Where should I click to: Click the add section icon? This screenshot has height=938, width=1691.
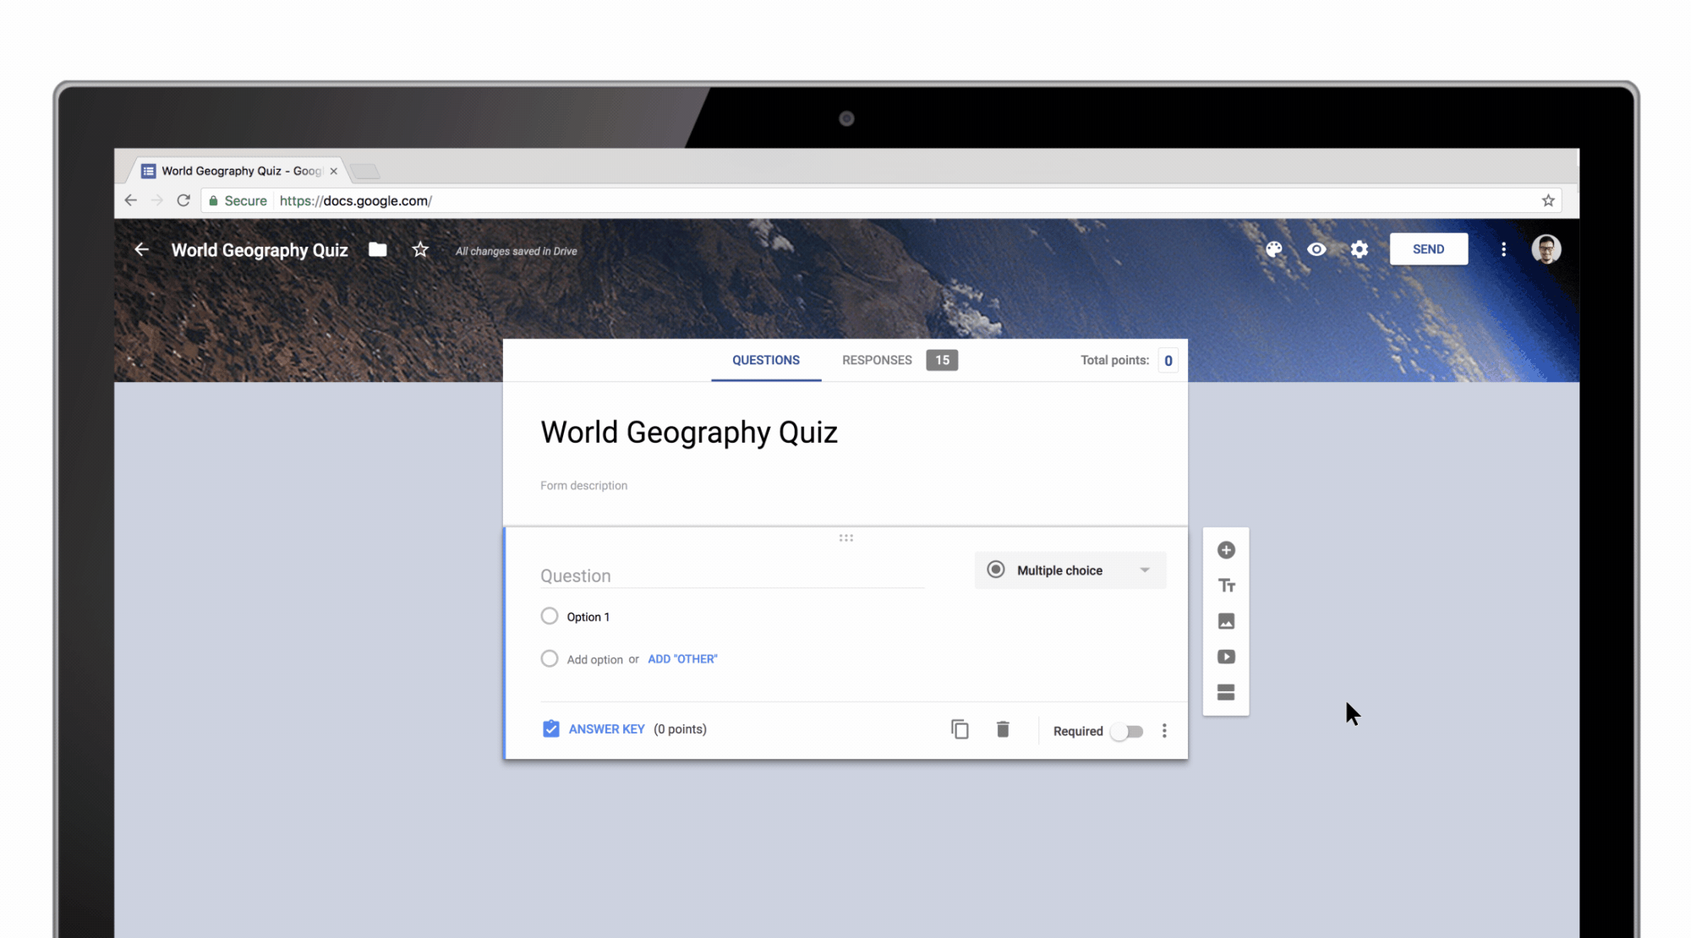tap(1224, 692)
